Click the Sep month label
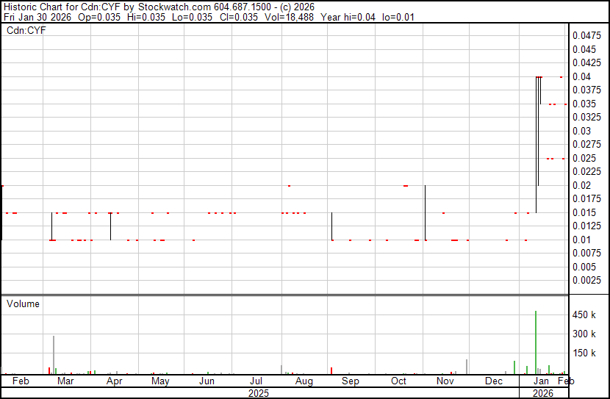This screenshot has width=610, height=399. point(350,381)
